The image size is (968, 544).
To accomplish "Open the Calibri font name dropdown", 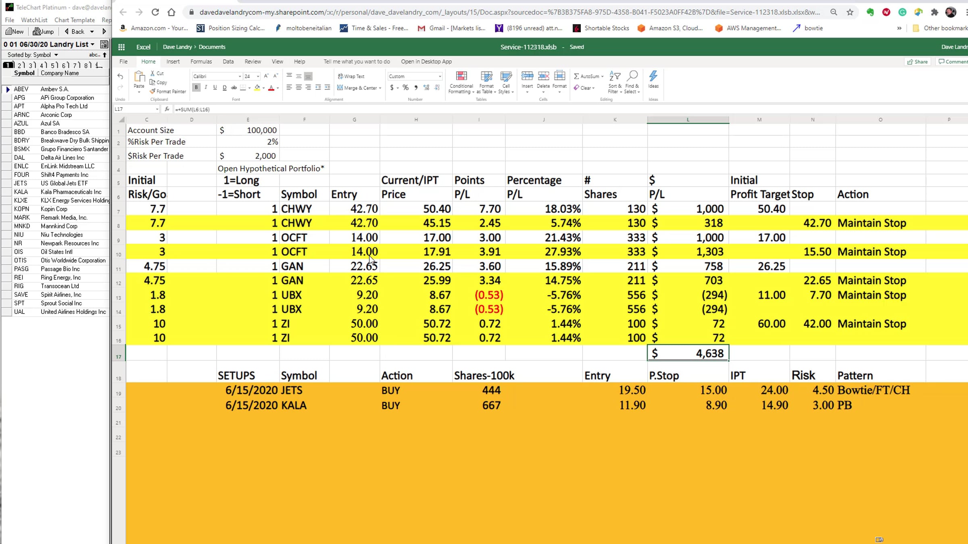I will pos(240,77).
